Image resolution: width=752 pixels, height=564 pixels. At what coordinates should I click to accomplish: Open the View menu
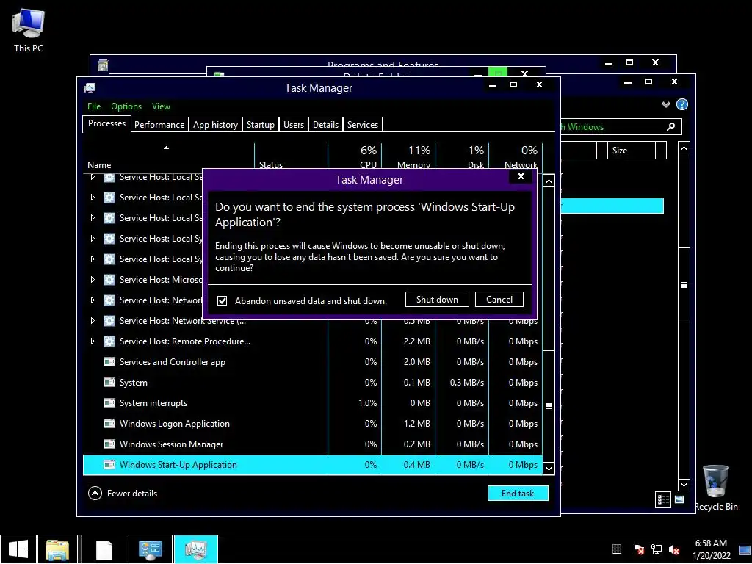(x=161, y=106)
